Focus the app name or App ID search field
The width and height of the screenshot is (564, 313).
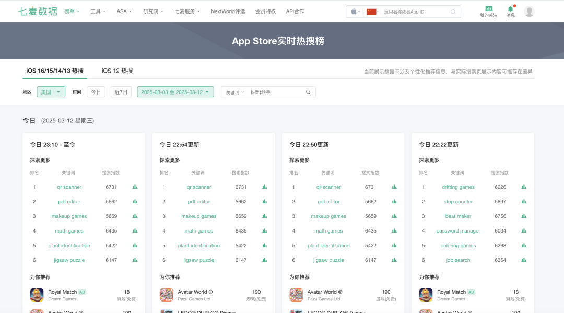coord(416,11)
